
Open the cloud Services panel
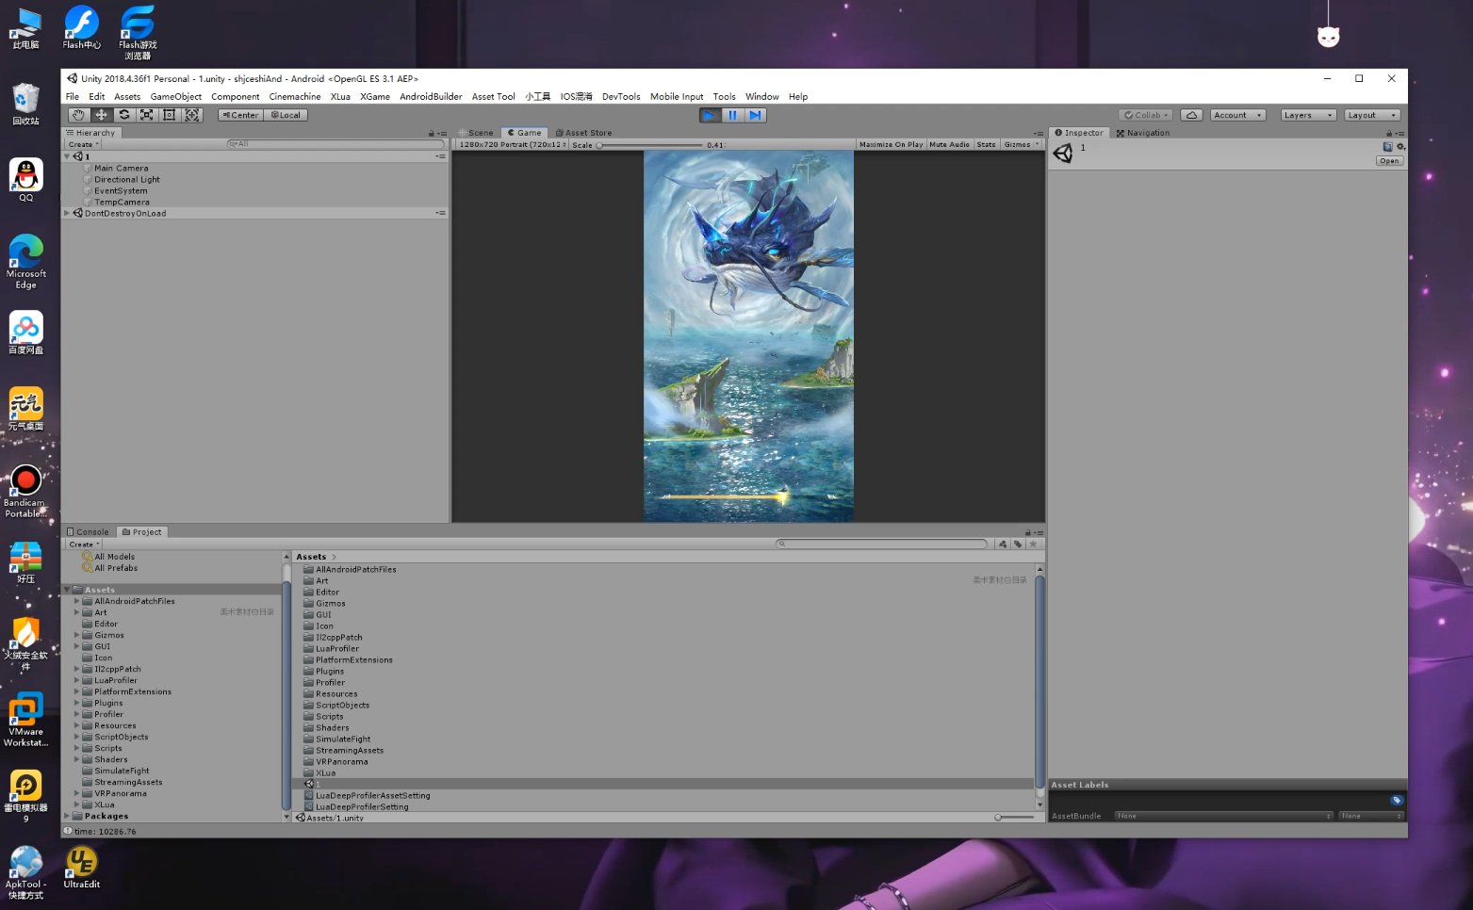[1191, 115]
